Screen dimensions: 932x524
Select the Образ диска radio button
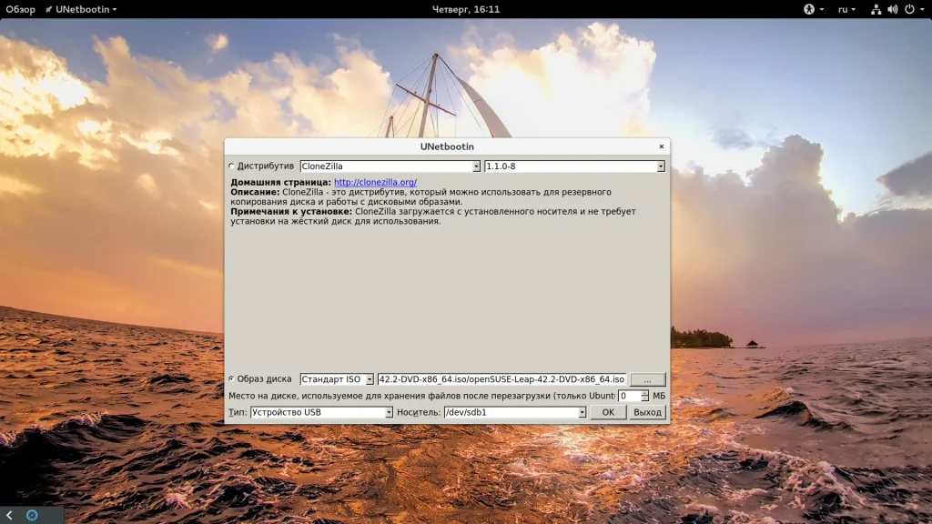point(231,379)
